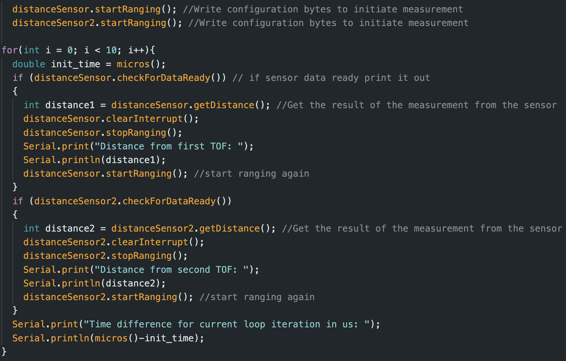
Task: Click clearInterrupt in the distanceSensor.clearInterrupt() line
Action: click(144, 119)
